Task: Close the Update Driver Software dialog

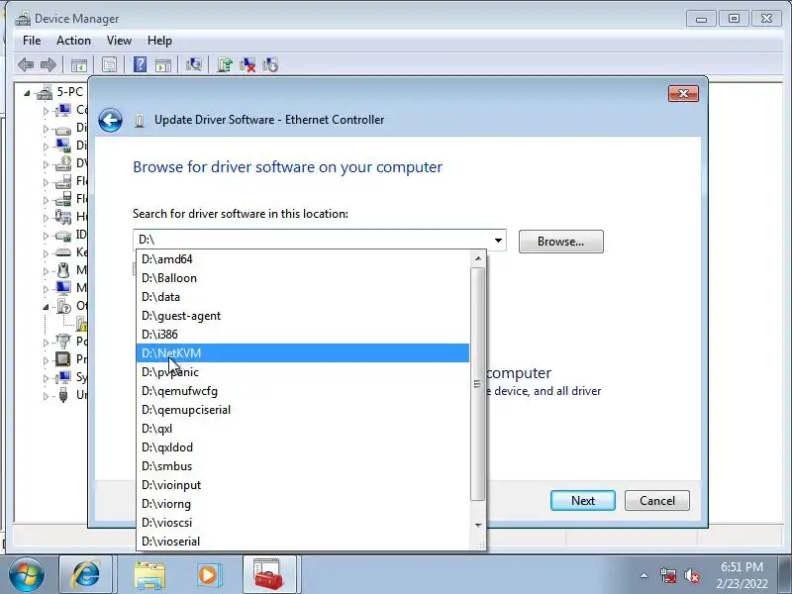Action: 683,93
